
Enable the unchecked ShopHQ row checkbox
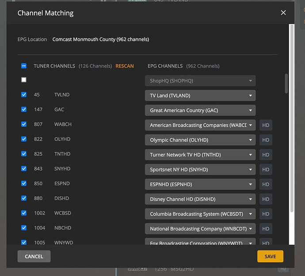24,80
